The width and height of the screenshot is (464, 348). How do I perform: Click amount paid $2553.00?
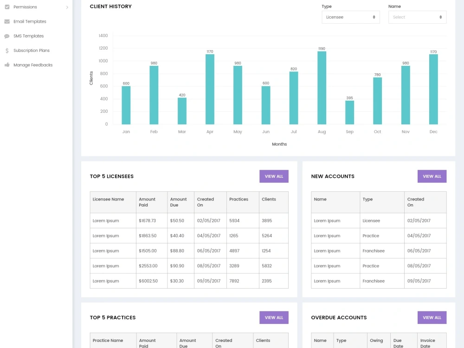click(x=148, y=266)
